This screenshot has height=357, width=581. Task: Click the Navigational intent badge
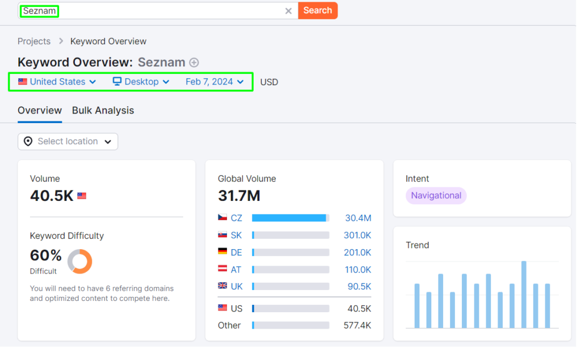tap(436, 195)
